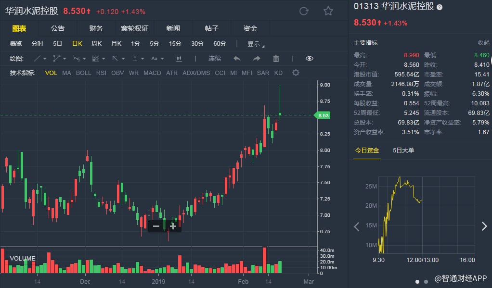The width and height of the screenshot is (492, 288).
Task: Select the polyline shape drawing tool
Action: point(56,59)
